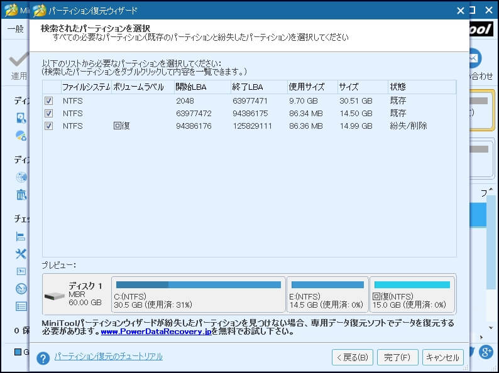Click the 完了(F) finish button

click(397, 357)
